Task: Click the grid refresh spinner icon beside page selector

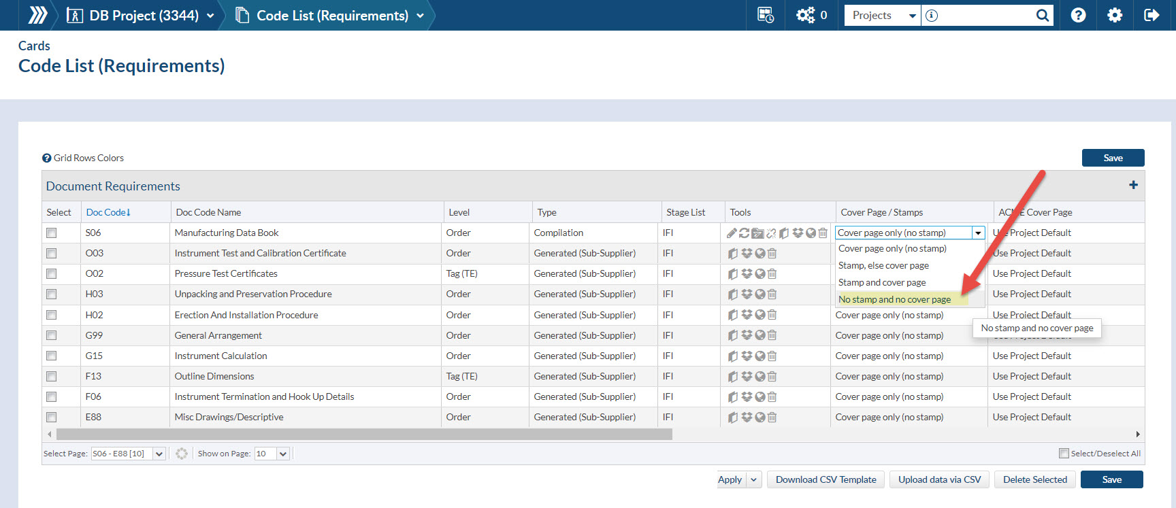Action: 182,454
